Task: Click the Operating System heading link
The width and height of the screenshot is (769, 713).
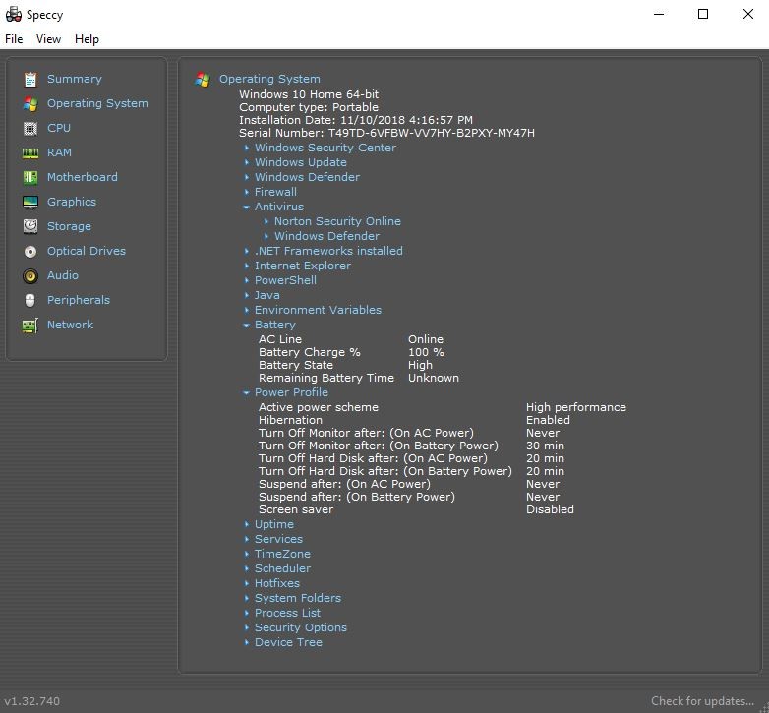Action: (269, 79)
